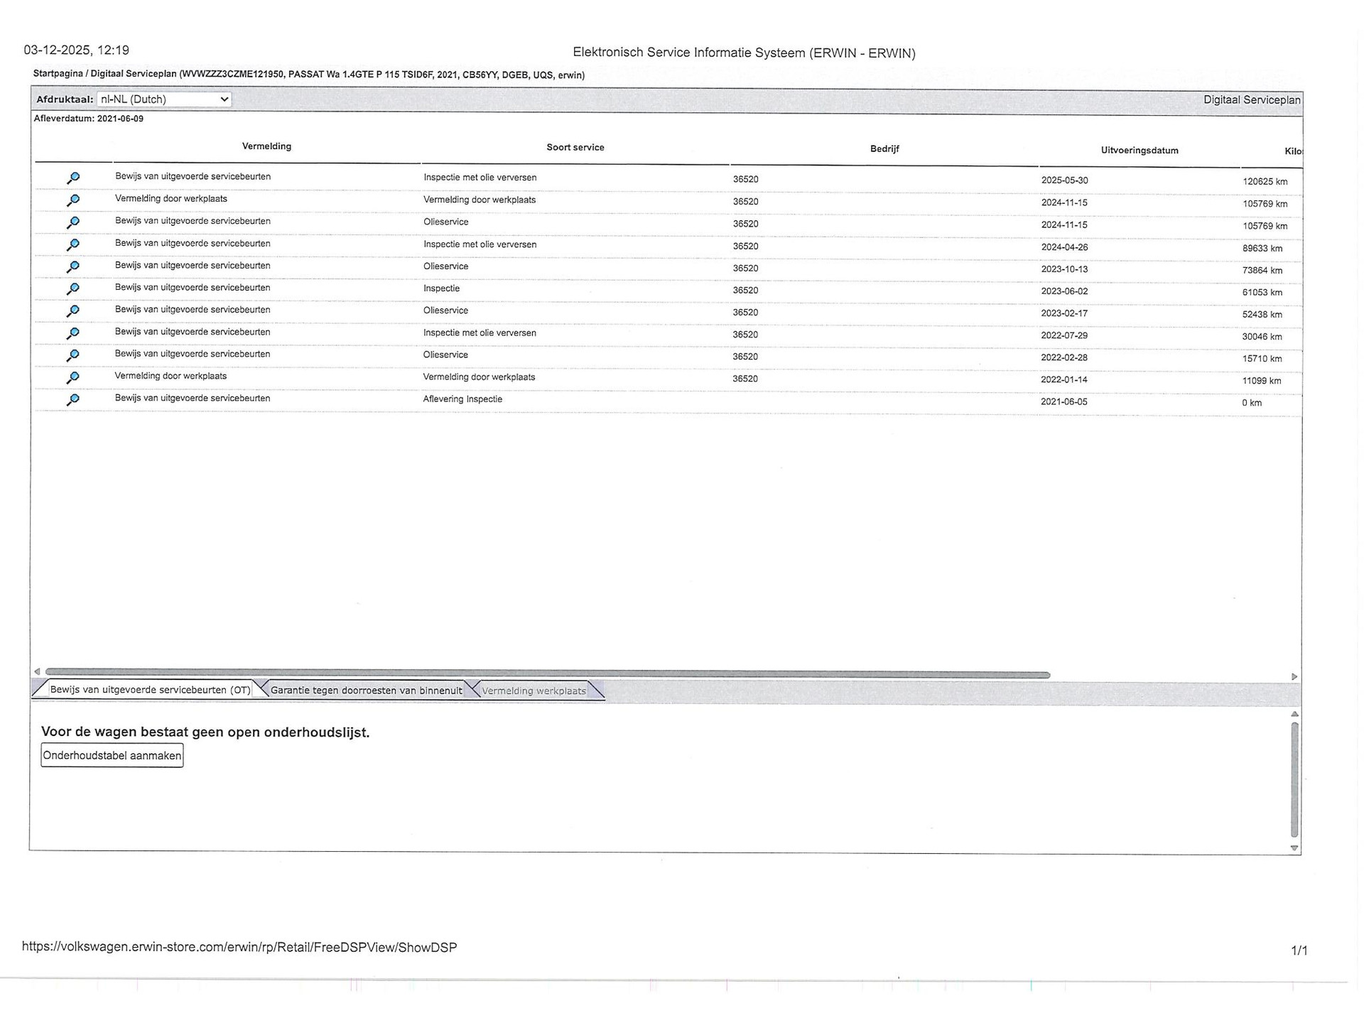Select the Vermelding werkplaats tab
Viewport: 1364px width, 1023px height.
[x=534, y=691]
